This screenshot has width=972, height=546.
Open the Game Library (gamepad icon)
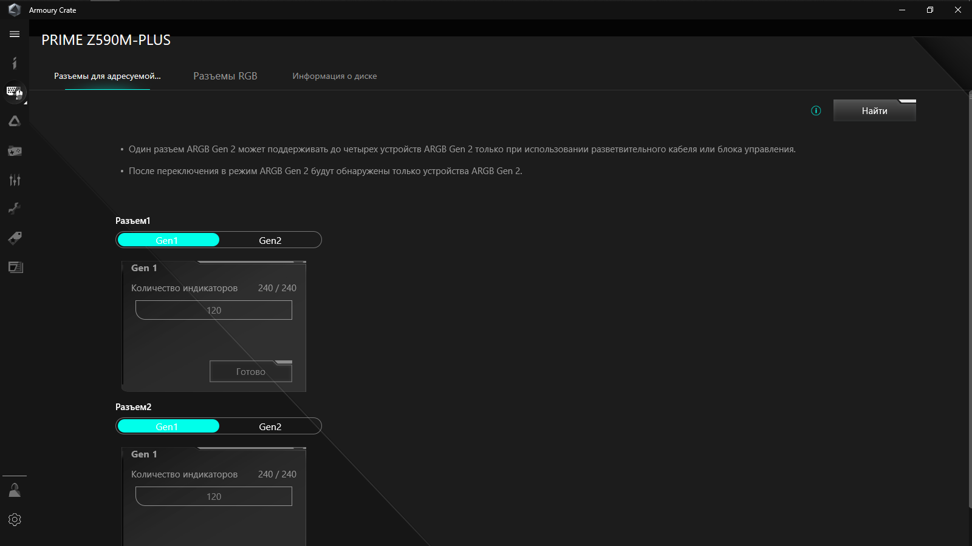click(x=15, y=150)
